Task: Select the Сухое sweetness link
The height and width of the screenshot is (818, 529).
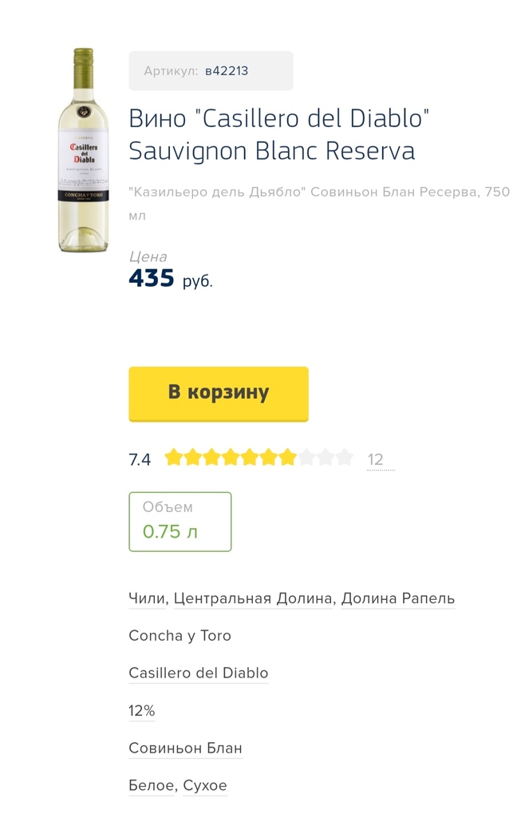Action: (205, 786)
